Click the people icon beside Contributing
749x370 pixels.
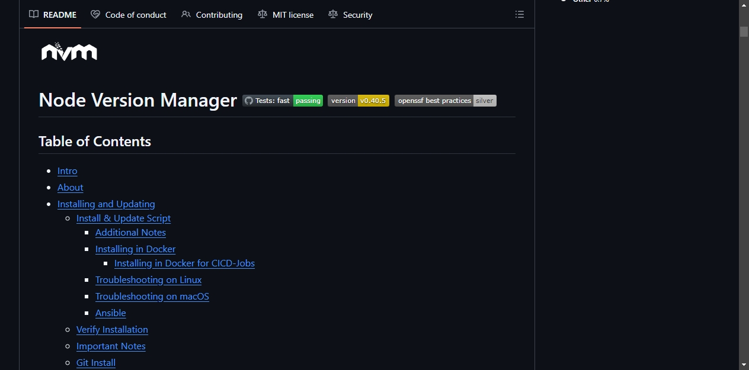coord(186,15)
